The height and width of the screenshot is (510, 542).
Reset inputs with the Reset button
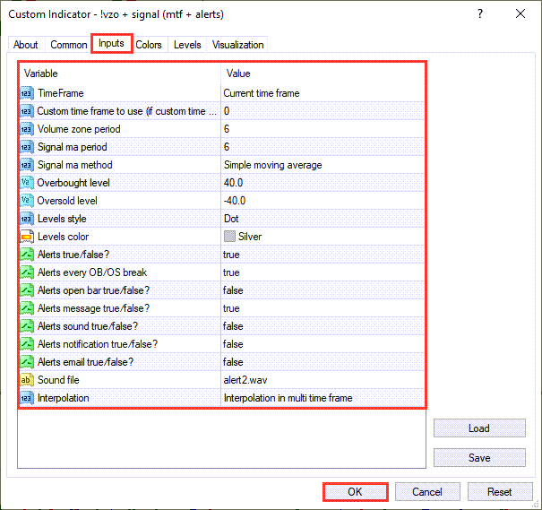500,492
